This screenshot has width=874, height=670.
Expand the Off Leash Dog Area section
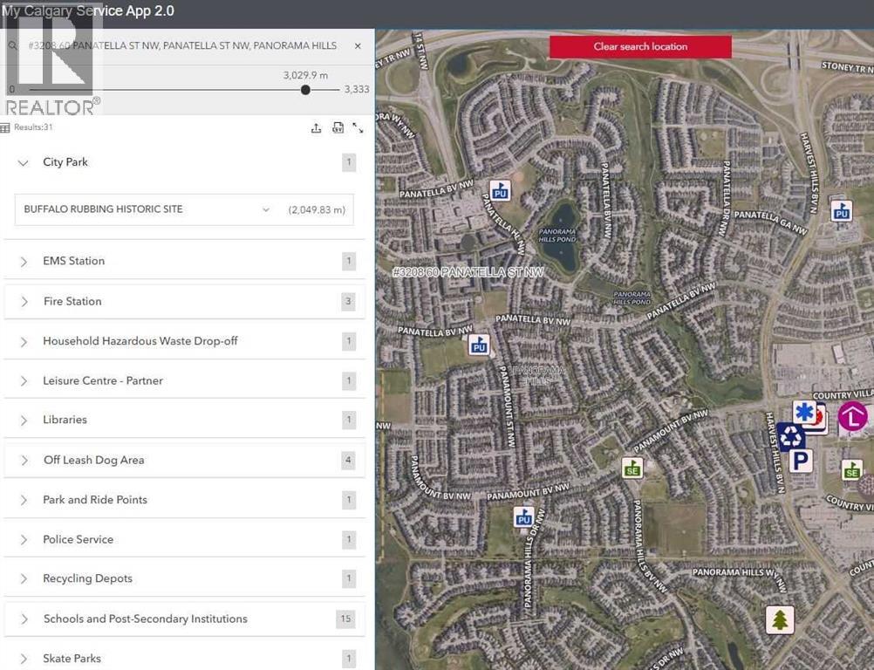(x=23, y=460)
